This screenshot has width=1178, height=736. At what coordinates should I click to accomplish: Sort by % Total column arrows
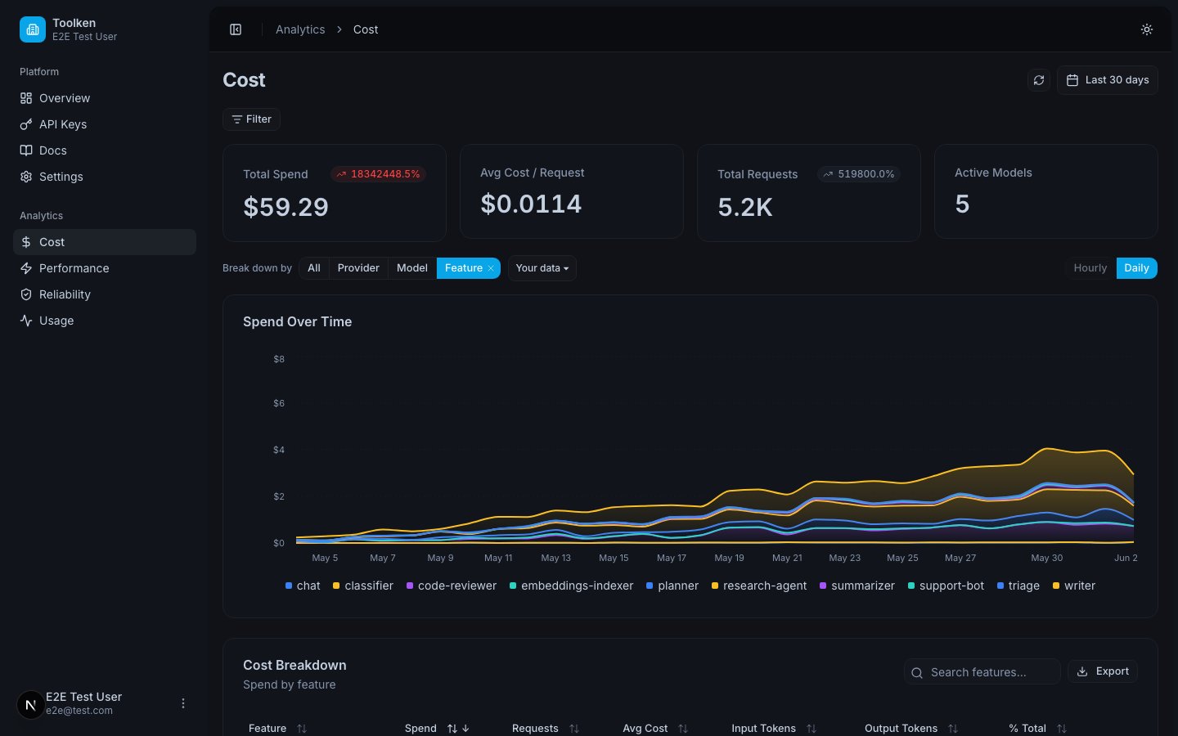(x=1062, y=729)
